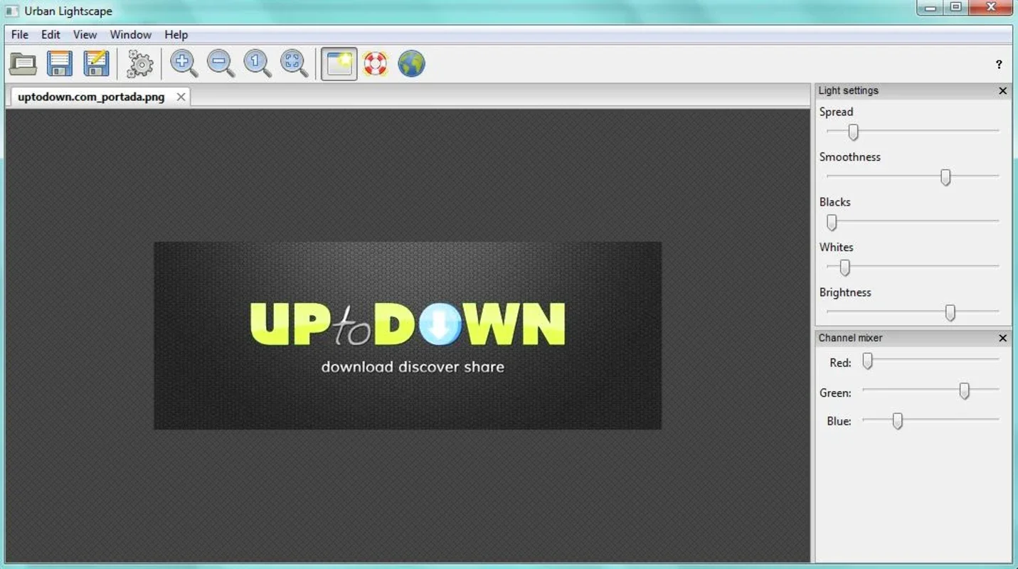Click the Blue channel slider handle

897,421
